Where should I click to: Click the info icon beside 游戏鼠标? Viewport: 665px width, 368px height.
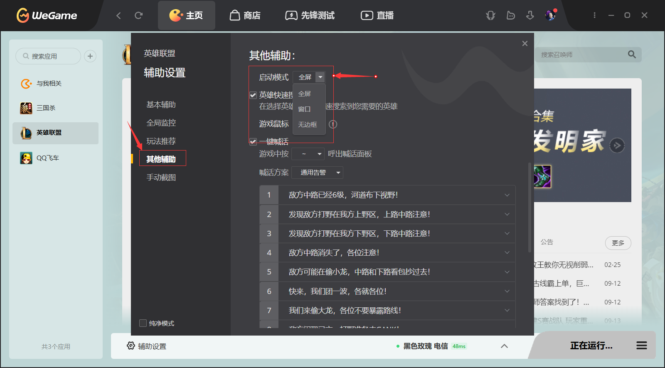click(333, 124)
